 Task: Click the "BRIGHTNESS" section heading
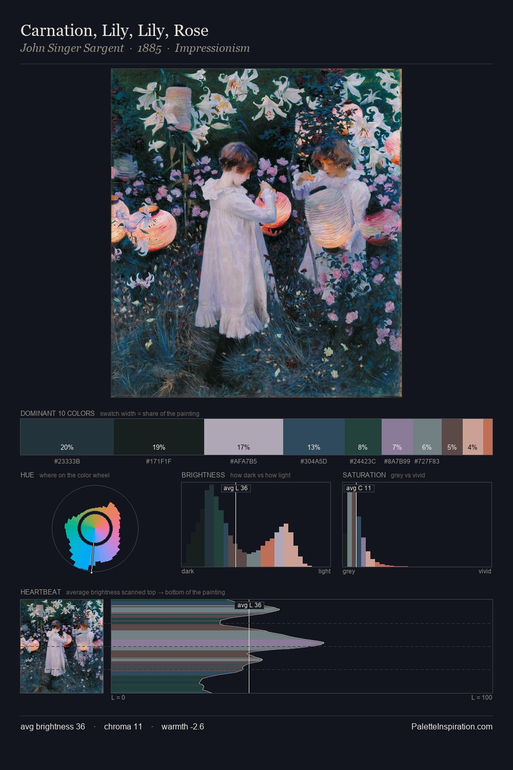pyautogui.click(x=203, y=475)
